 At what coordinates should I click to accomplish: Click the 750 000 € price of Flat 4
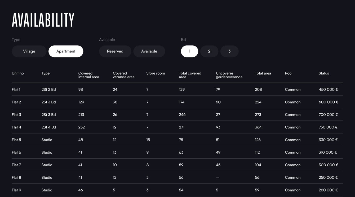pos(328,127)
